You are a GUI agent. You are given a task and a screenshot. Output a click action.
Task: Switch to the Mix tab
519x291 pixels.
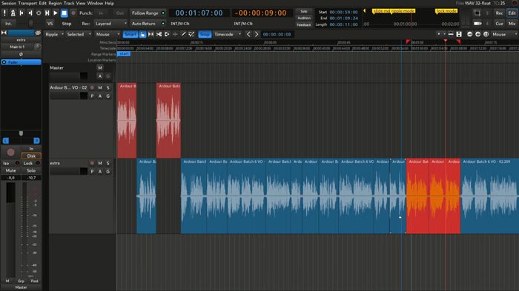click(512, 24)
